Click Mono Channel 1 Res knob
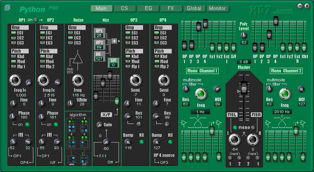Image resolution: width=314 pixels, height=172 pixels. (186, 89)
